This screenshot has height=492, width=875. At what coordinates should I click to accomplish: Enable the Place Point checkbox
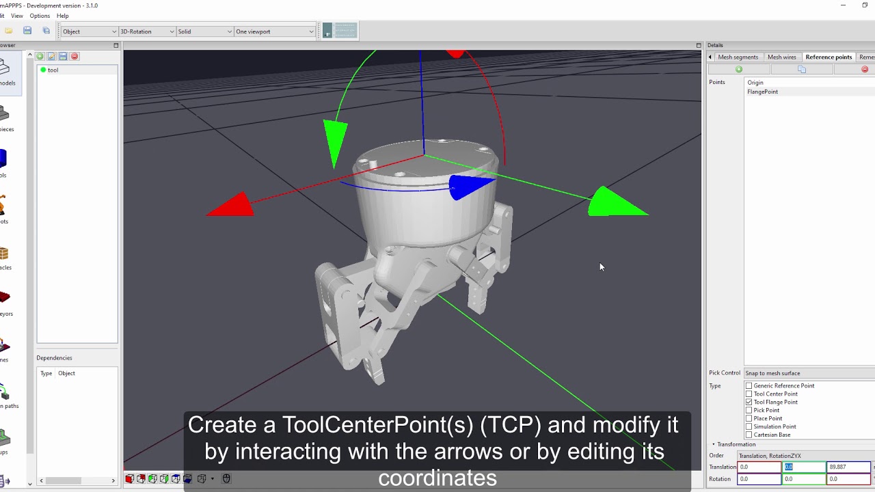coord(749,419)
